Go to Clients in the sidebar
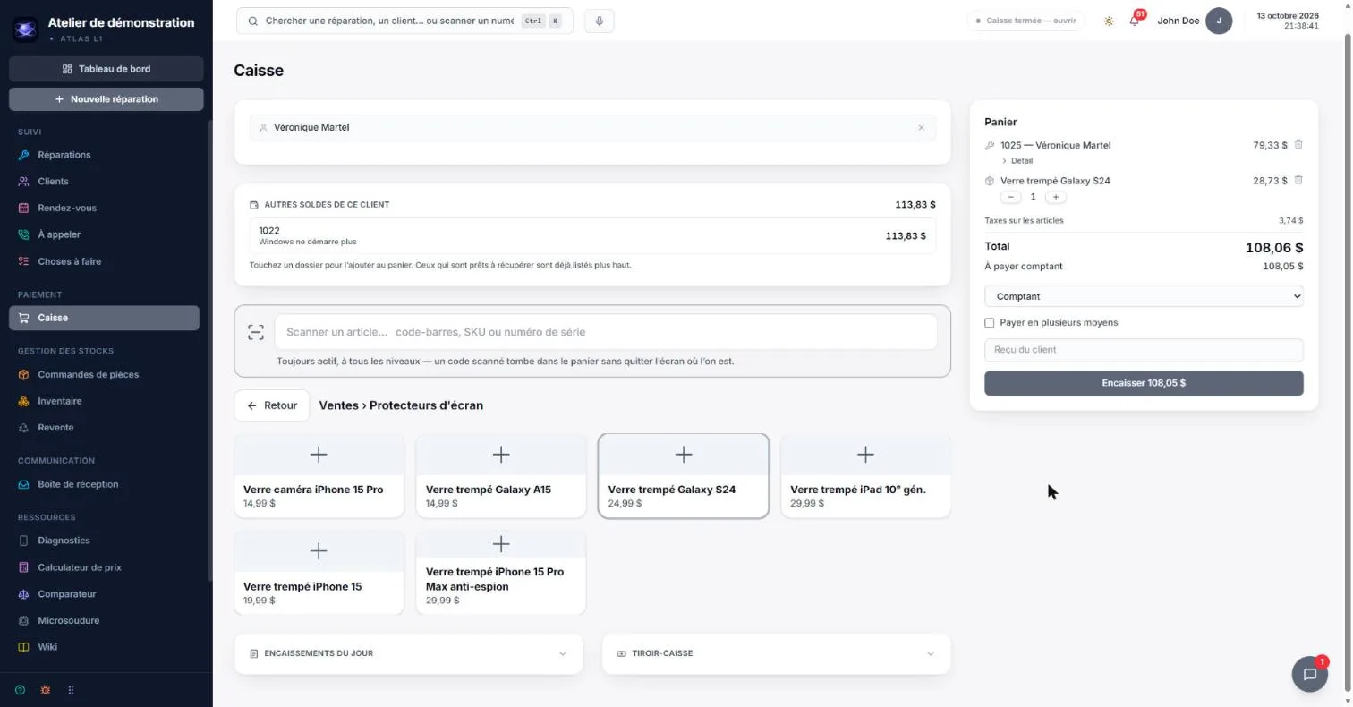This screenshot has height=707, width=1353. [105, 182]
